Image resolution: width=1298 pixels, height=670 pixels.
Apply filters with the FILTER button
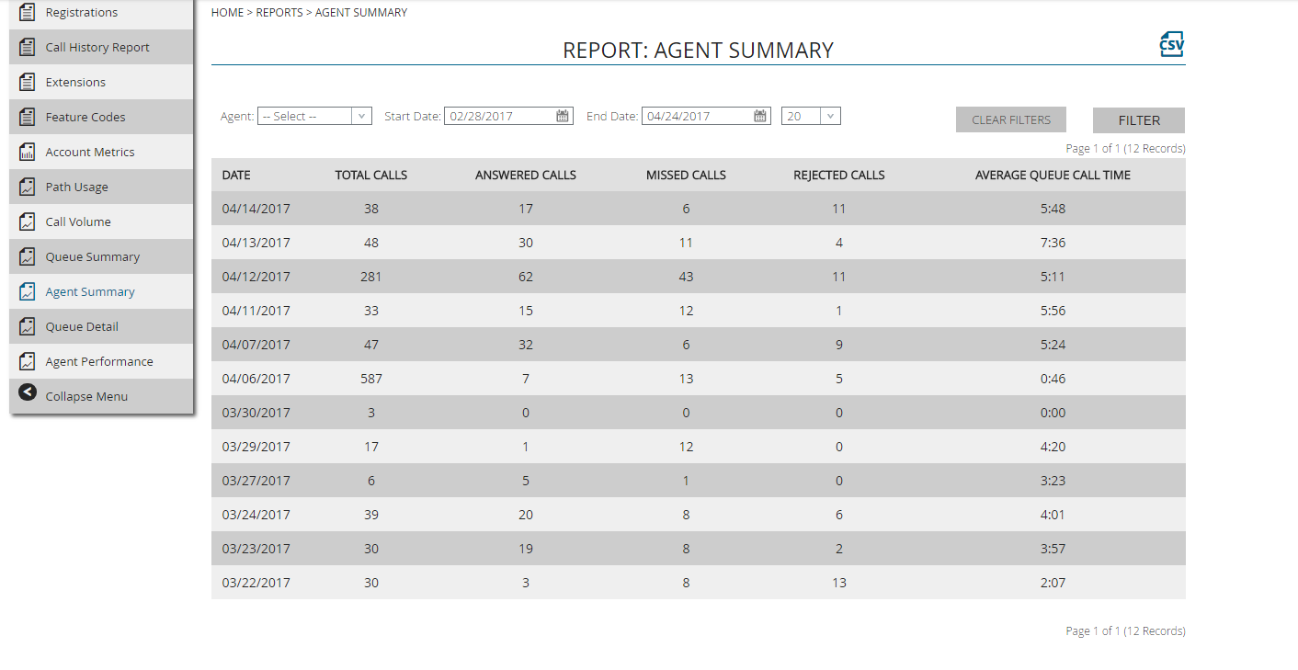[1139, 120]
